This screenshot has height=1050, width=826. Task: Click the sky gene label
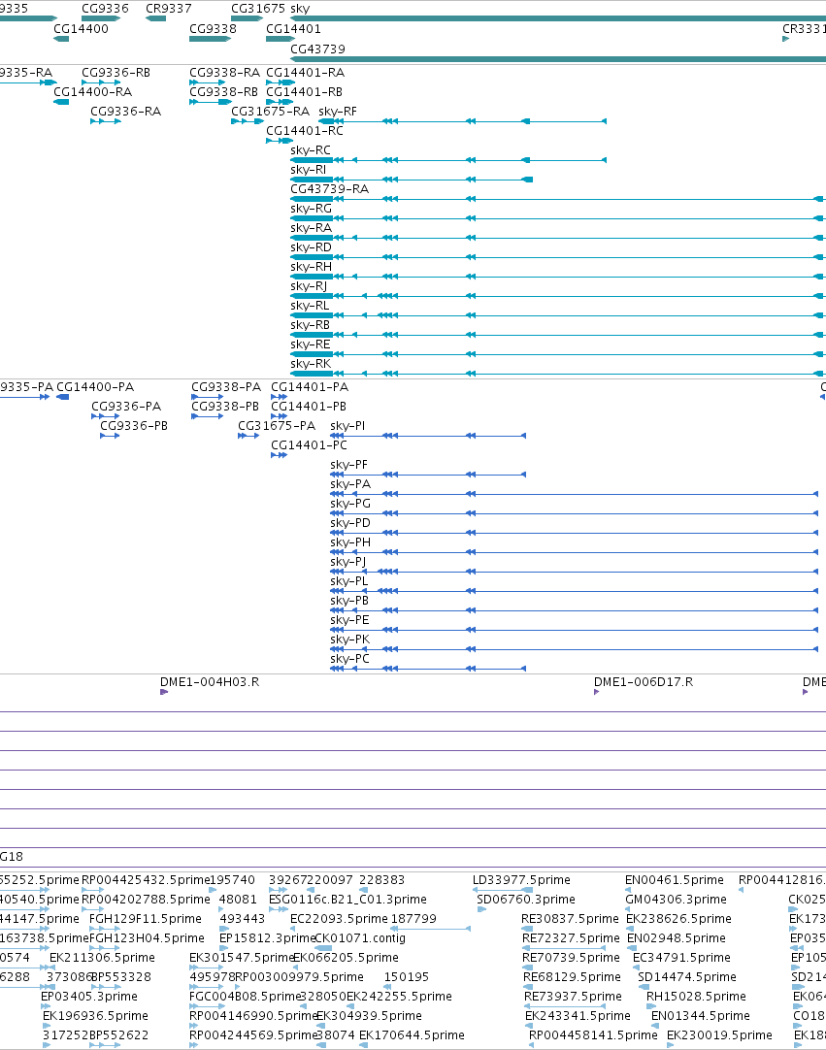(x=300, y=9)
